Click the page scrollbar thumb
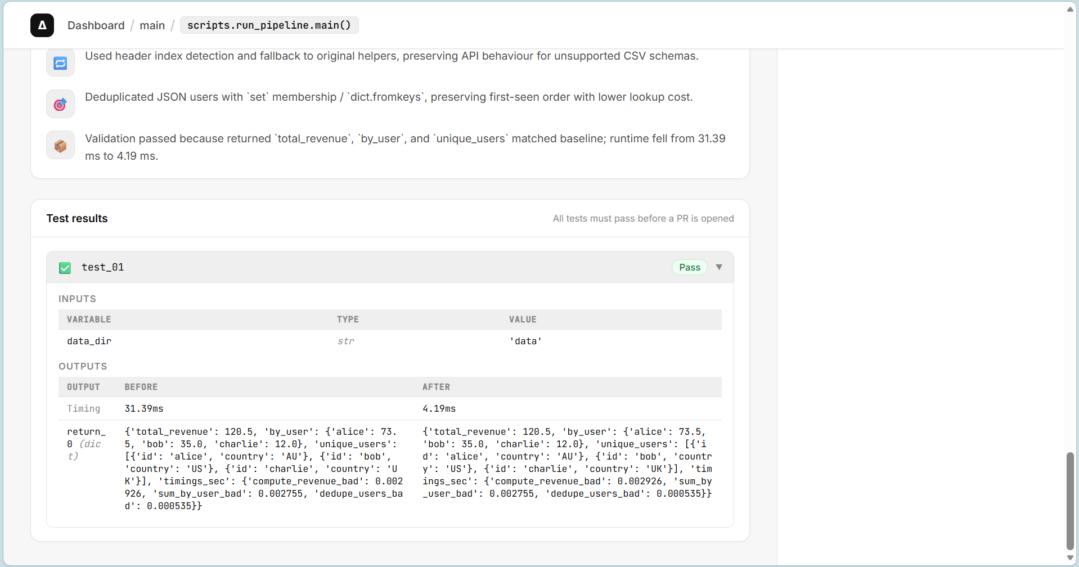Viewport: 1079px width, 567px height. (x=1070, y=501)
